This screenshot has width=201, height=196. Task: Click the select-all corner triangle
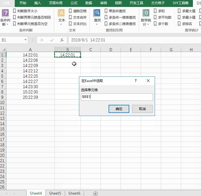(x=4, y=49)
